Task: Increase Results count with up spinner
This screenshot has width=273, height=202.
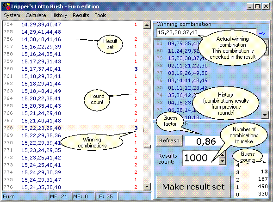Action: 223,154
